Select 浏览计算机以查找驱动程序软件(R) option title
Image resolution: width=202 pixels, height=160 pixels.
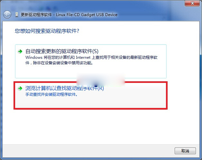65,88
